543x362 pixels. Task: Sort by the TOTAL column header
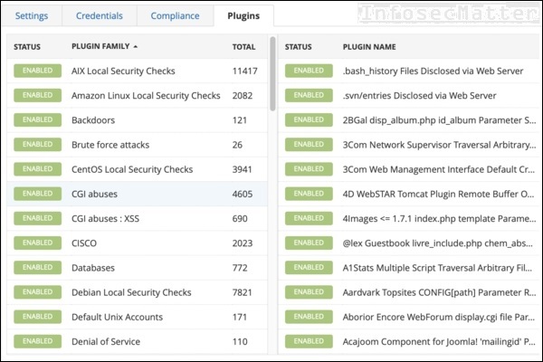pos(243,47)
